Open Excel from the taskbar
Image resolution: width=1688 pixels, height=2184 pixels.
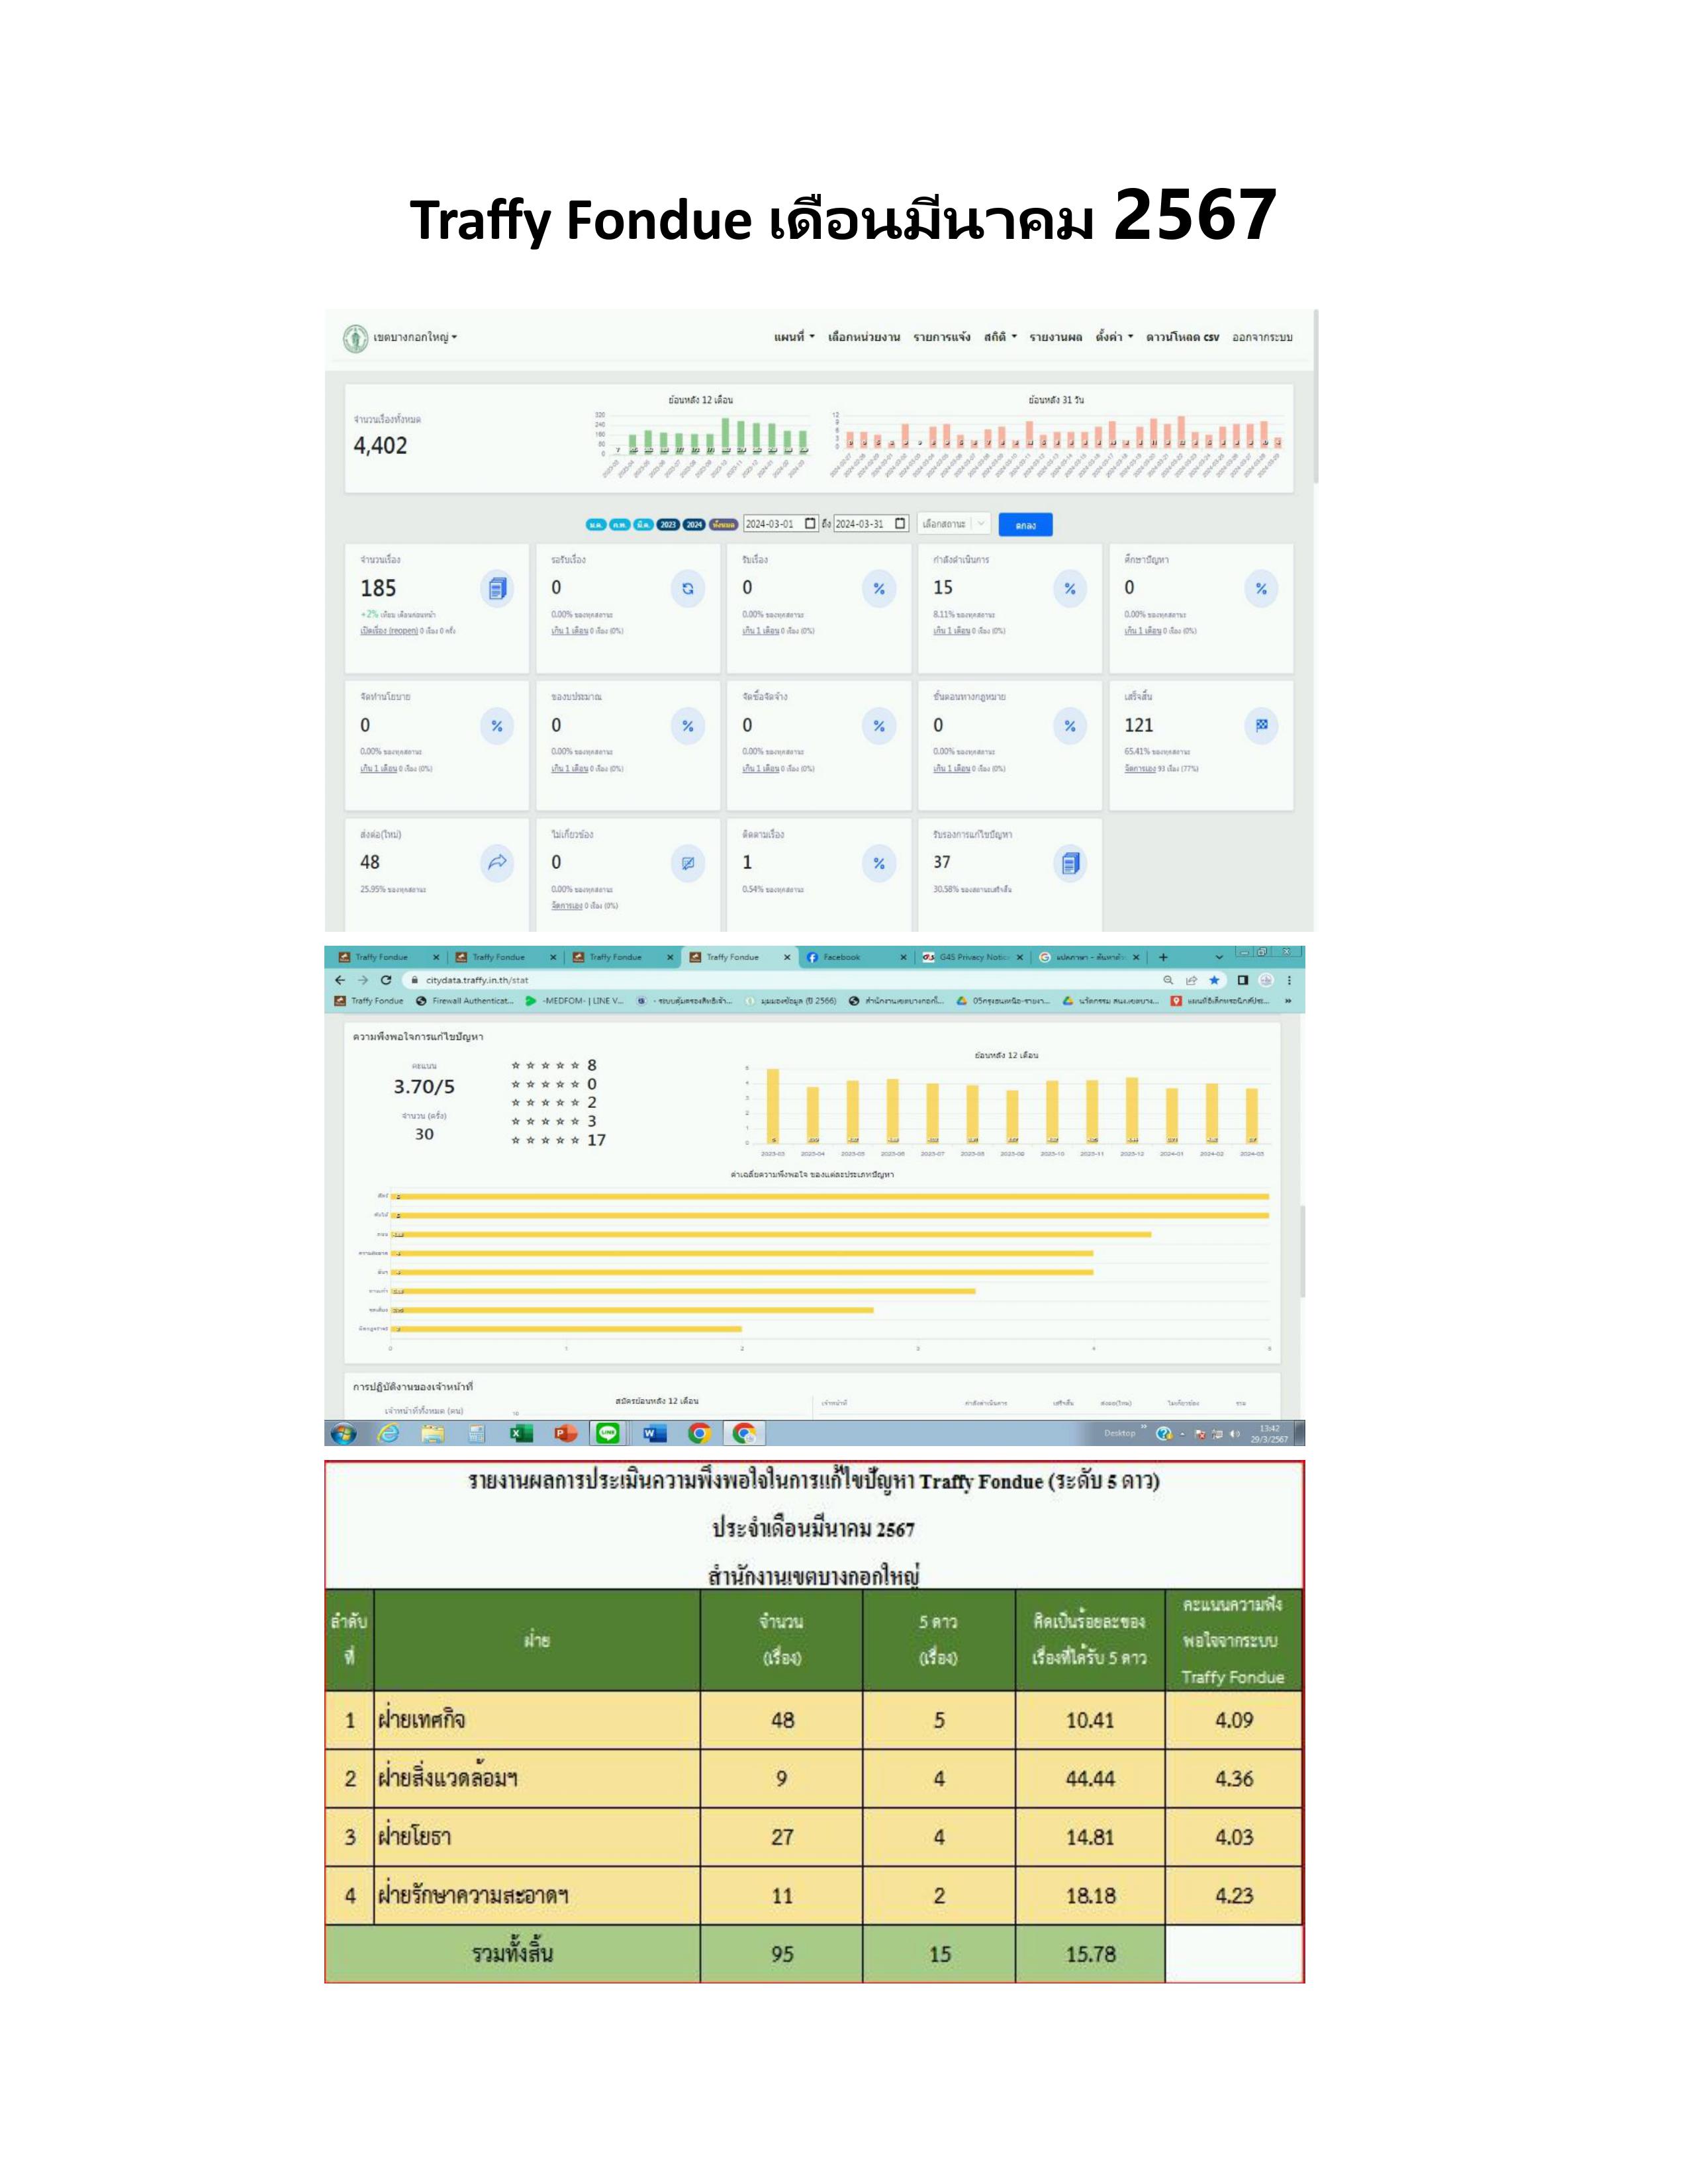click(521, 1434)
